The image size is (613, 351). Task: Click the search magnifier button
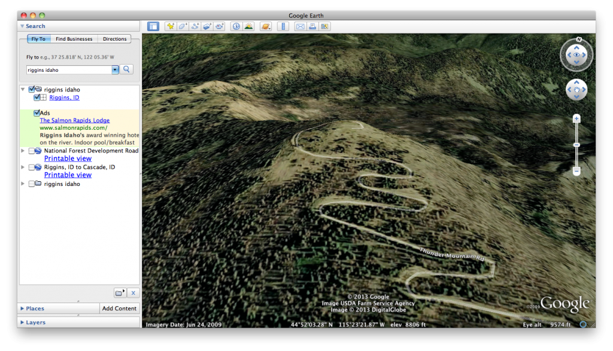[126, 69]
